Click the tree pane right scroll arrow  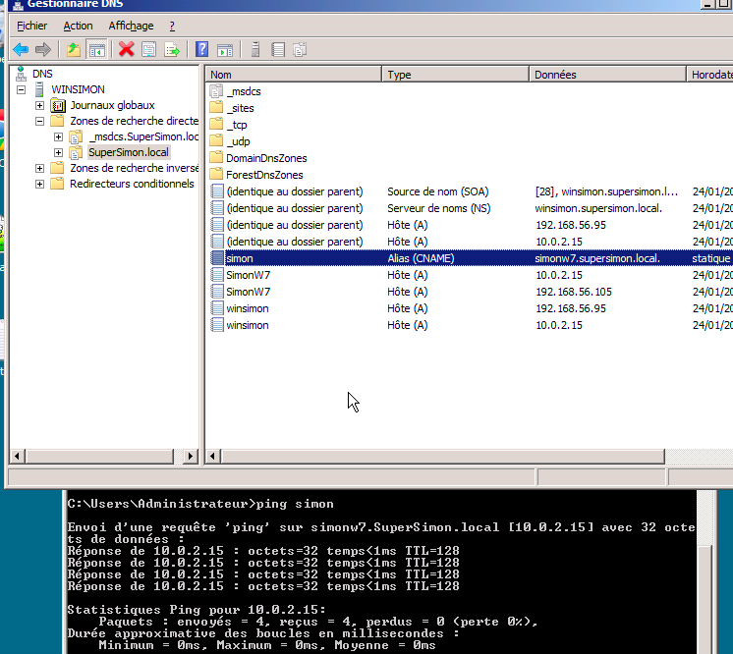click(190, 456)
